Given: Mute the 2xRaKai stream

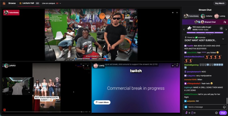Looking at the screenshot, I should click(83, 66).
